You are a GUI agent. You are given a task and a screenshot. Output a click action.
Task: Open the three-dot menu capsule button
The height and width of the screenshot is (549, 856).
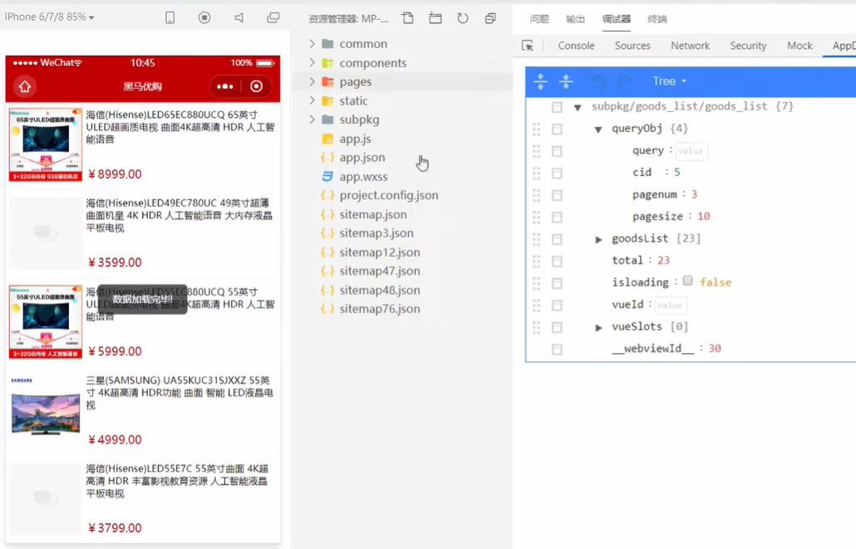(225, 86)
